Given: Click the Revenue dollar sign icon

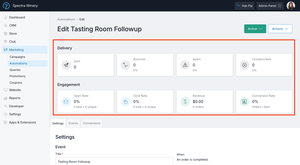Looking at the screenshot, I should coord(185,102).
